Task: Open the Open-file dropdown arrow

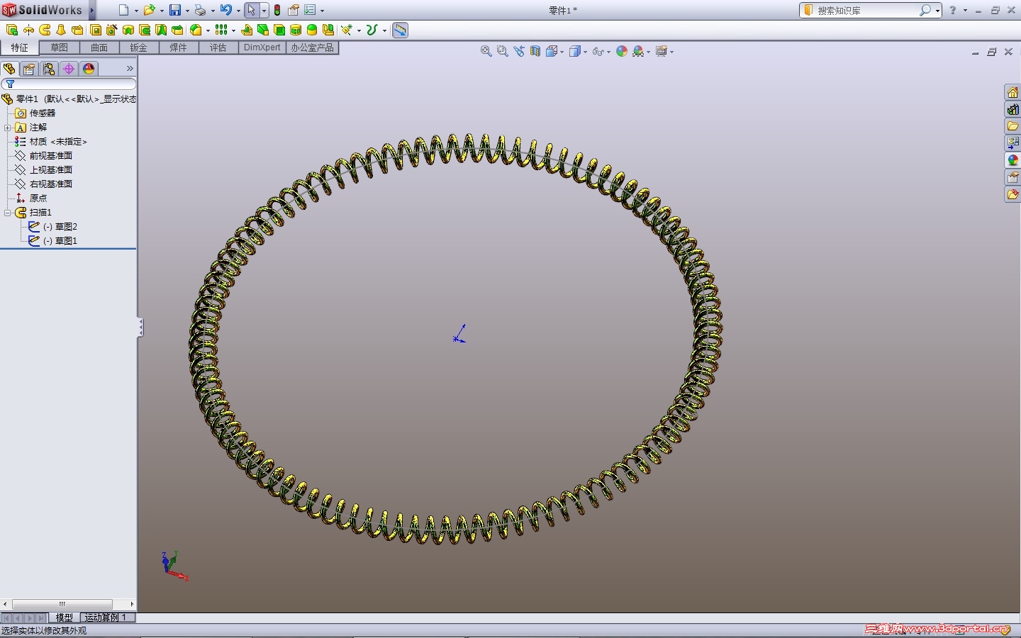Action: coord(162,11)
